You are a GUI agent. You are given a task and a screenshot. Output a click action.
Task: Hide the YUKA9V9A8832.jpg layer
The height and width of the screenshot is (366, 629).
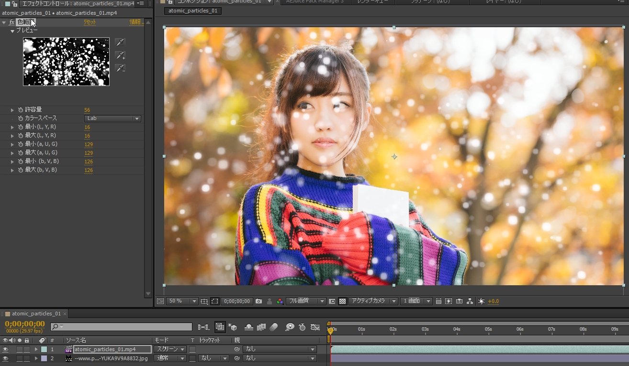[5, 358]
